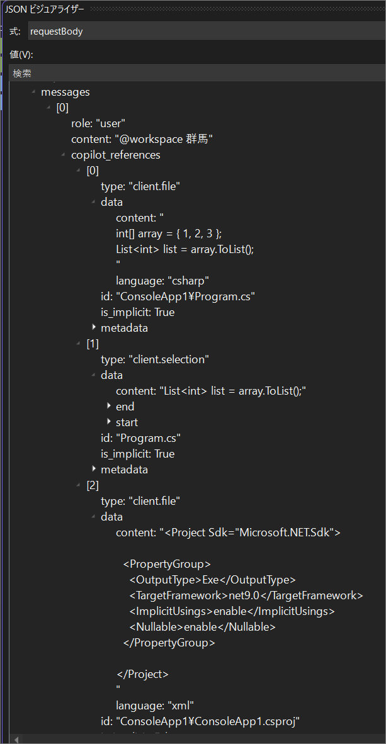Collapse the [1] reference node arrow
This screenshot has height=744, width=386.
click(78, 344)
